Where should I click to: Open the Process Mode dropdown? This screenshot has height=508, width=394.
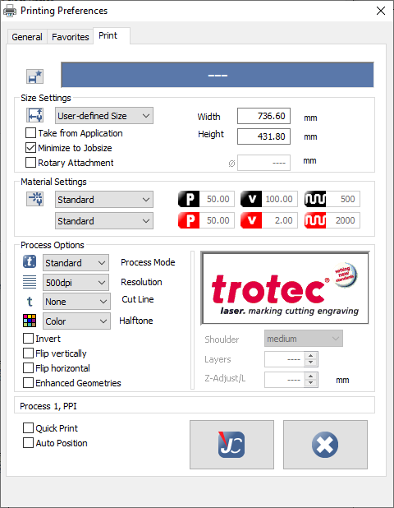[76, 263]
